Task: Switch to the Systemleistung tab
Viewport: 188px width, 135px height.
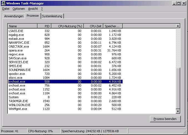Action: coord(52,16)
